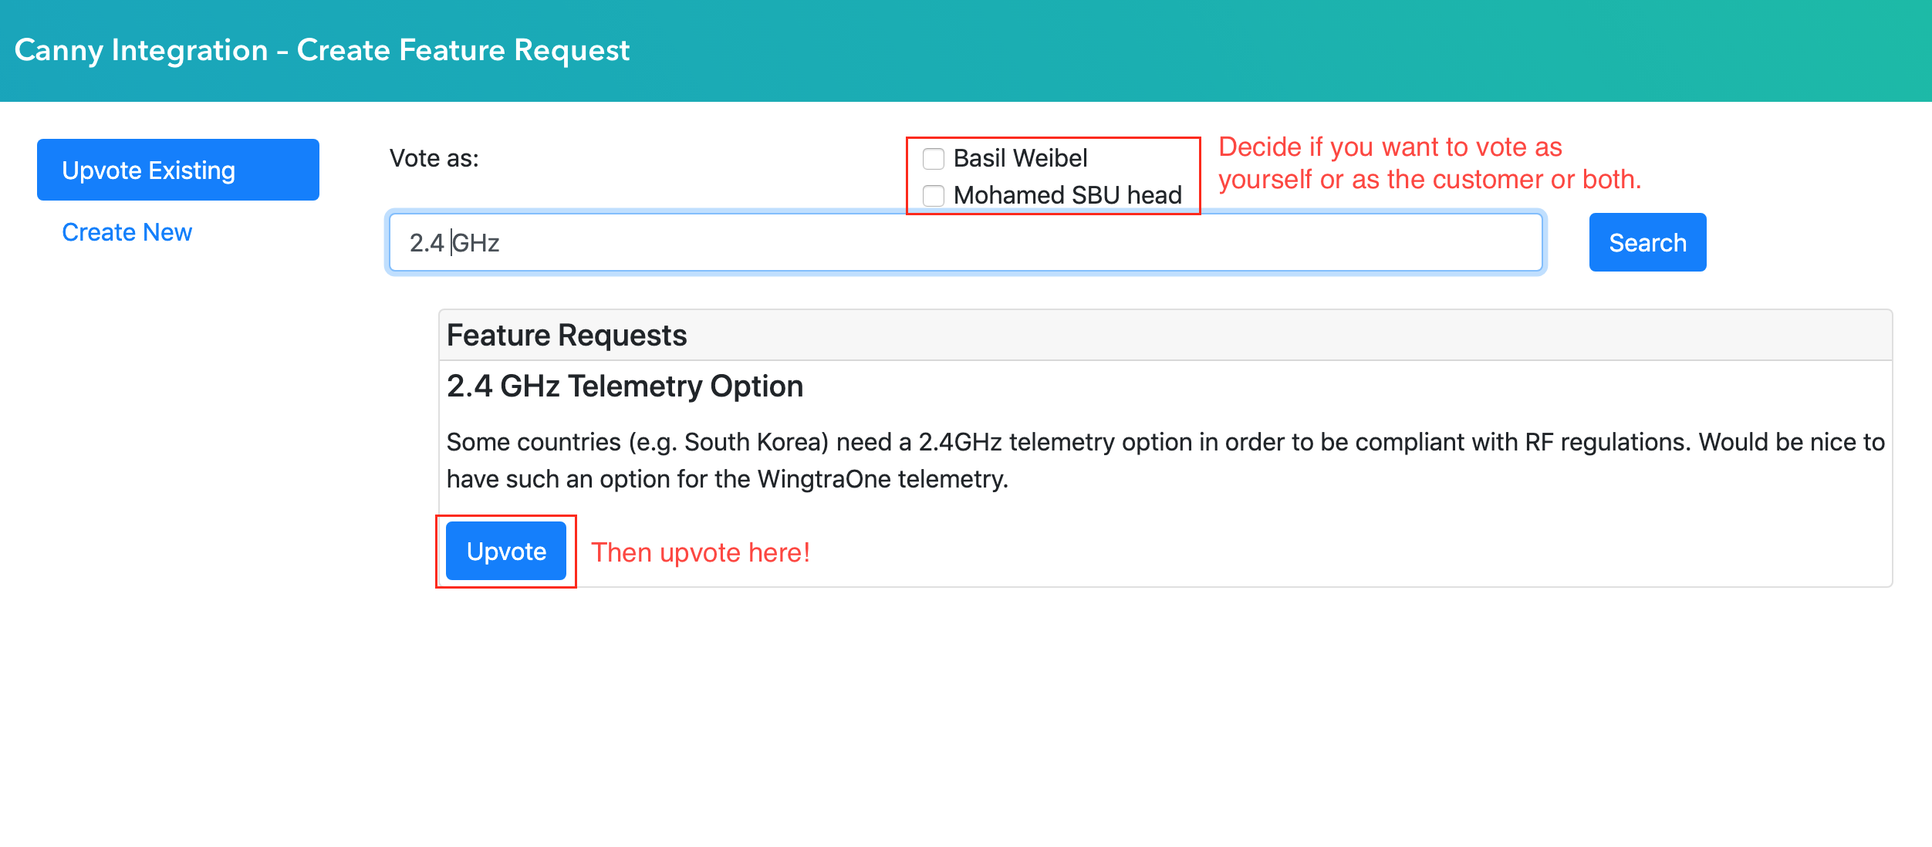Upvote the 2.4 GHz Telemetry Option request
1932x847 pixels.
(x=506, y=552)
